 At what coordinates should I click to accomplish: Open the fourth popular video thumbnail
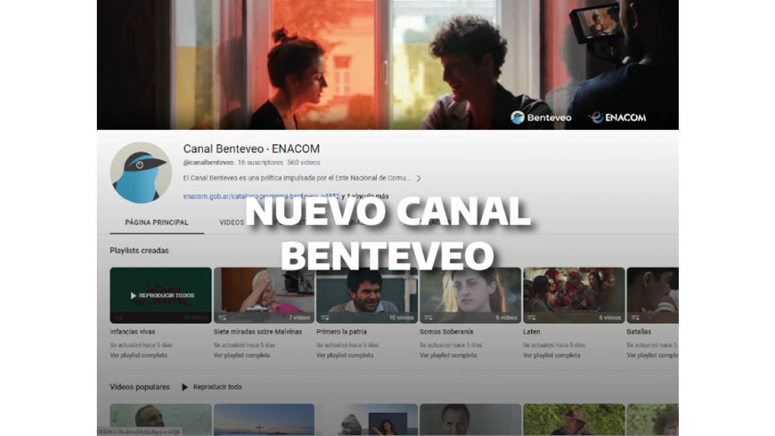470,419
